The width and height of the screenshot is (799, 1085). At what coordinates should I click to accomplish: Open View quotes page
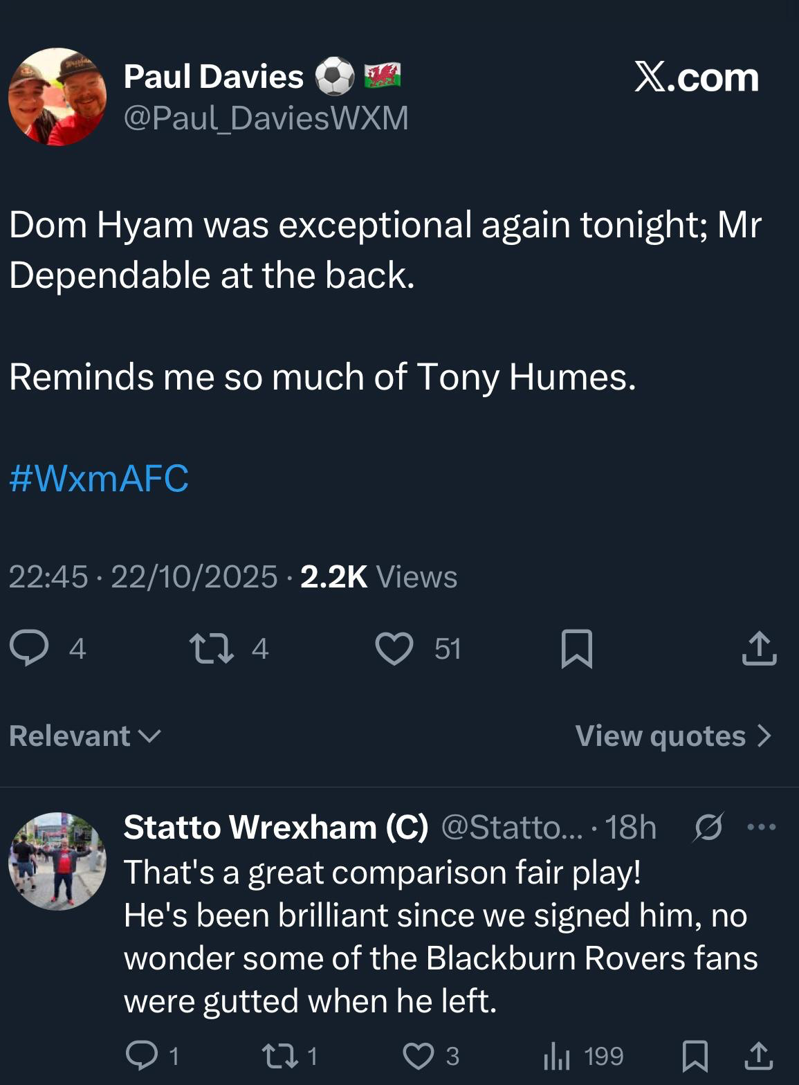pyautogui.click(x=672, y=736)
